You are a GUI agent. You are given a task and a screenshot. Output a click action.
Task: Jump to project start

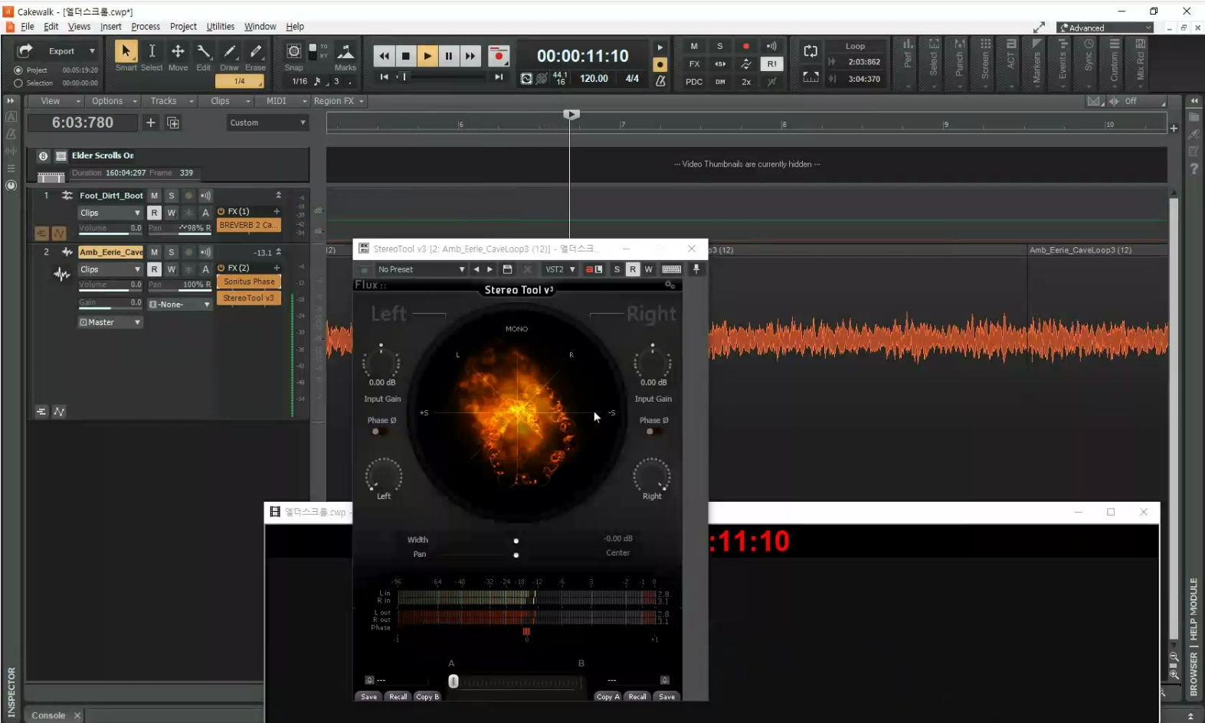pyautogui.click(x=384, y=77)
